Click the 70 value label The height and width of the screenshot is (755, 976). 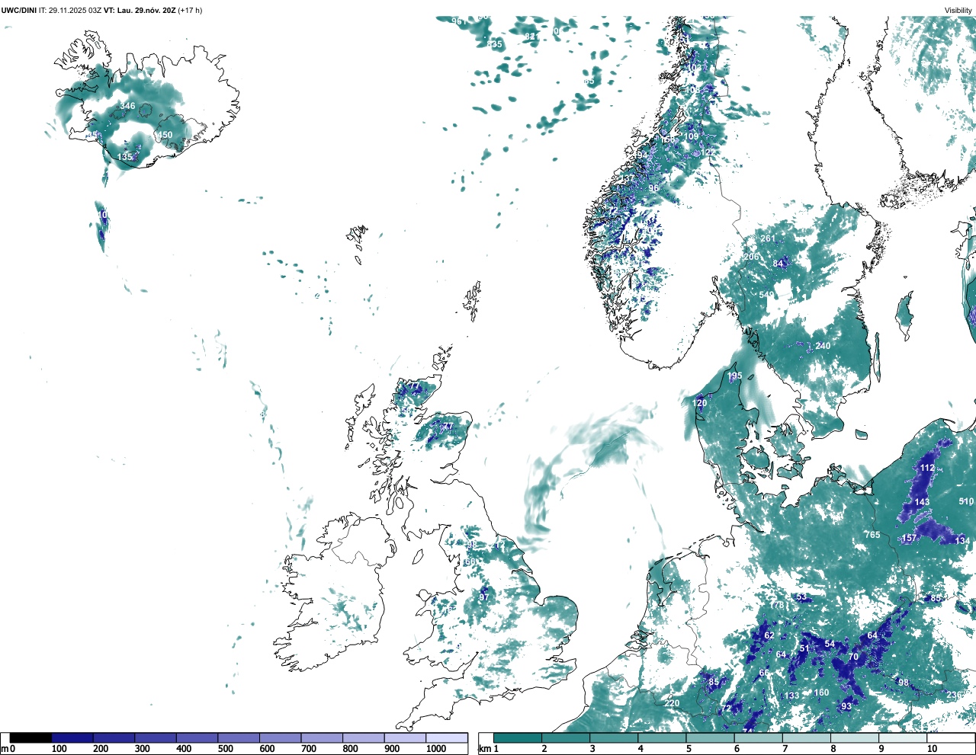(853, 657)
